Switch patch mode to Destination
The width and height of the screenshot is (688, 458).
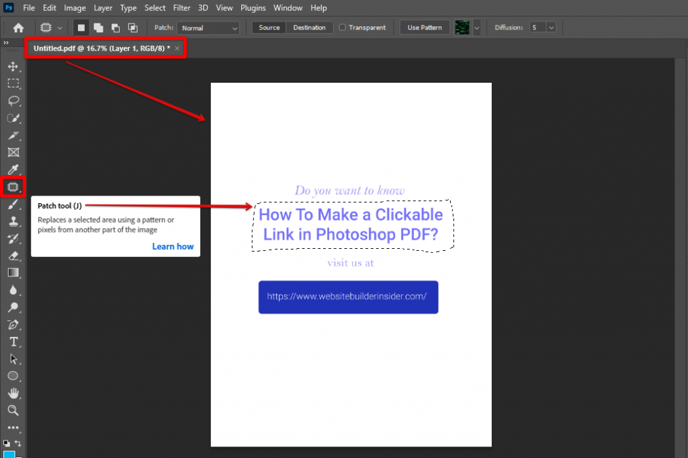pos(309,28)
